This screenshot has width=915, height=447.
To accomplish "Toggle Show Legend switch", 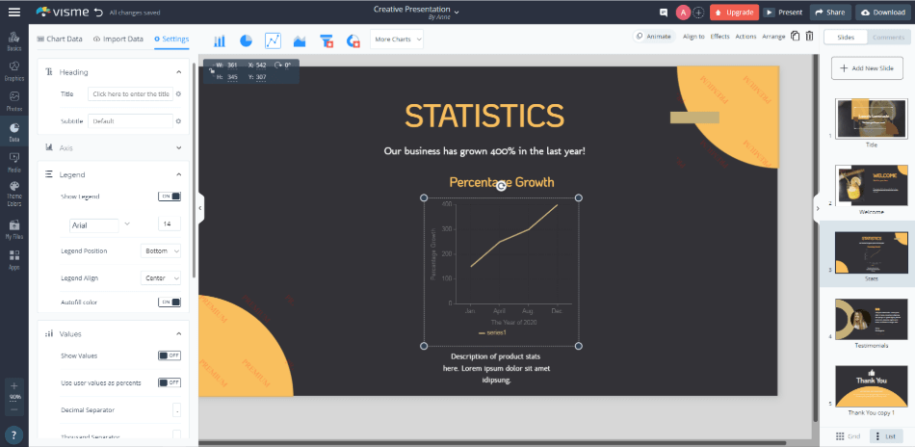I will point(170,197).
